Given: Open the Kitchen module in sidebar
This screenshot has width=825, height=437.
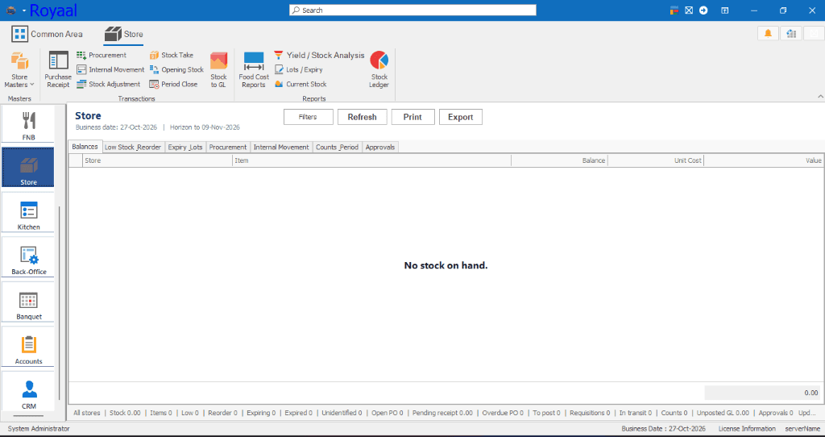Looking at the screenshot, I should point(28,213).
